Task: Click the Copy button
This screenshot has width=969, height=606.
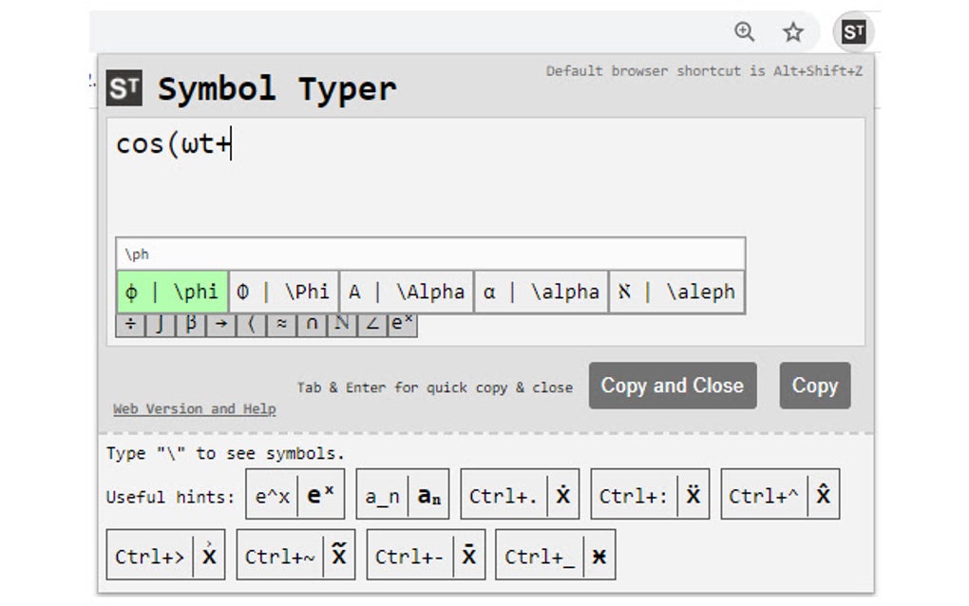Action: point(815,386)
